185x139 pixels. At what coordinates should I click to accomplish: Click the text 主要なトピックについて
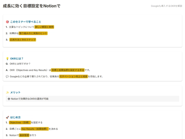click(x=22, y=27)
